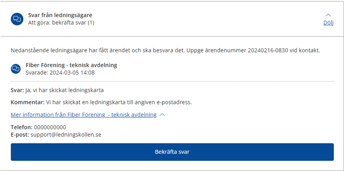Click the Dölj link
Viewport: 344px width, 171px height.
[328, 23]
